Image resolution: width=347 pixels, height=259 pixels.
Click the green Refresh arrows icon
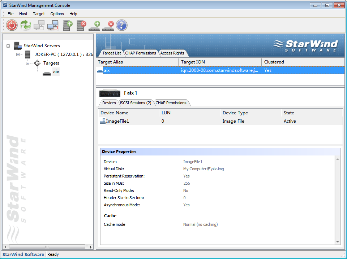[25, 25]
